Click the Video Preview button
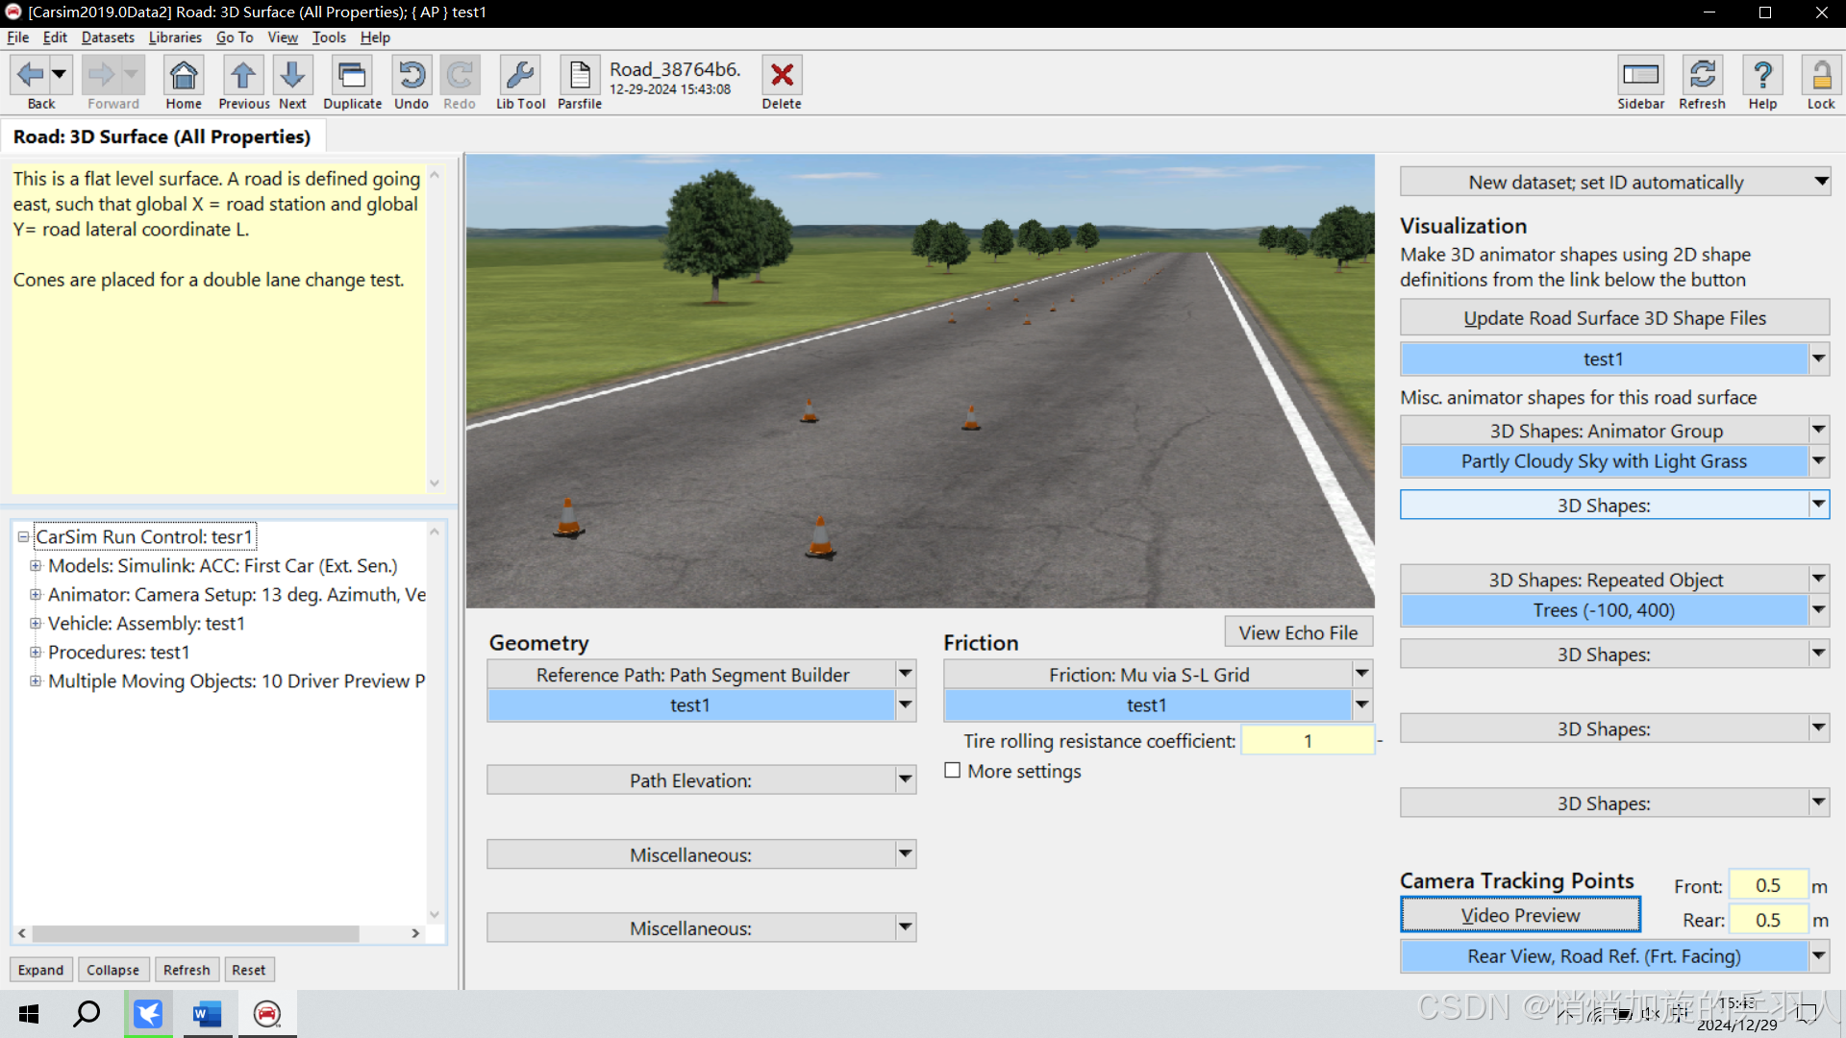The width and height of the screenshot is (1846, 1038). [x=1520, y=915]
